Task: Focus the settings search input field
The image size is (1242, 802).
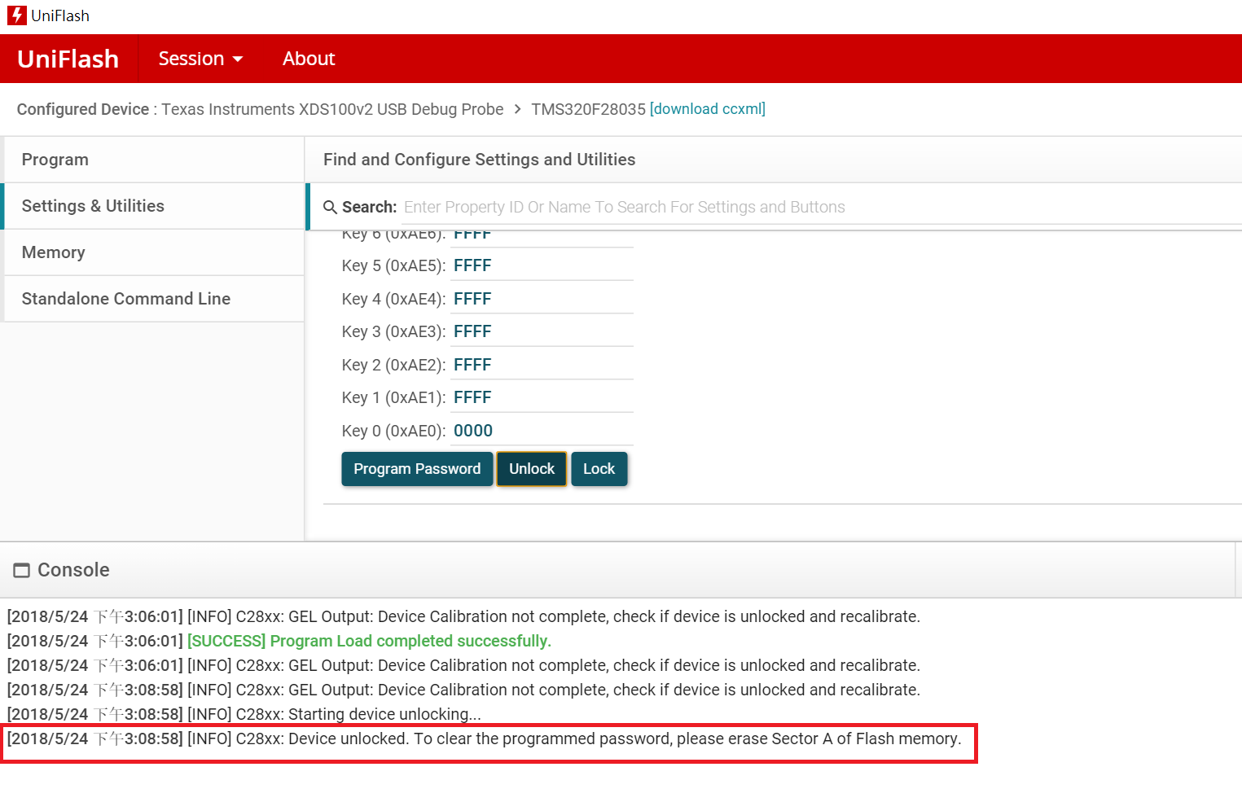Action: pos(823,207)
